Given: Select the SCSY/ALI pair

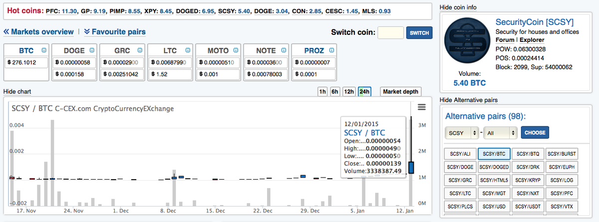Looking at the screenshot, I should (x=459, y=154).
